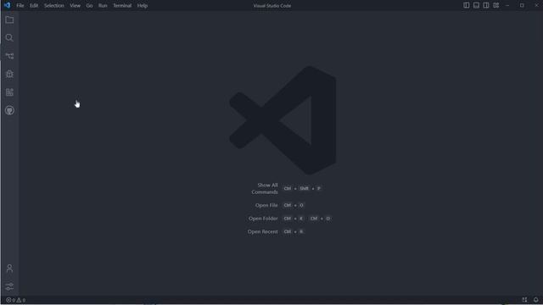Open the Run menu

click(x=103, y=6)
